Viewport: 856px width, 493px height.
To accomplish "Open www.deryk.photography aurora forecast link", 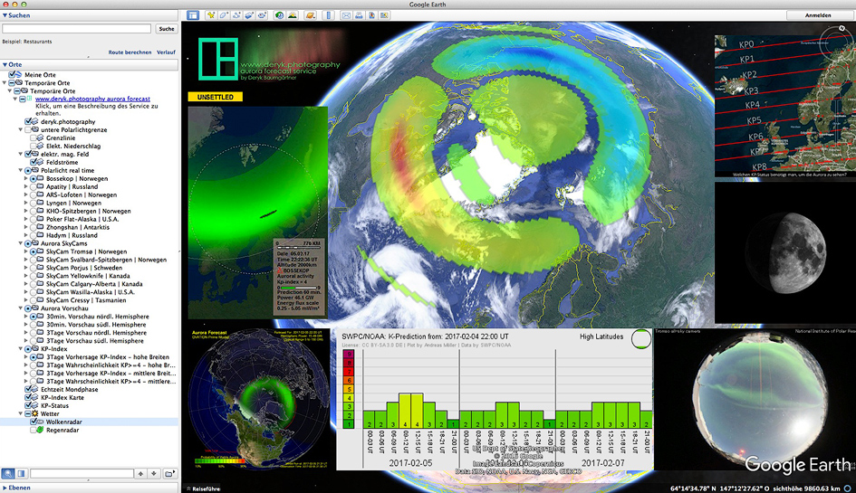I will click(92, 99).
